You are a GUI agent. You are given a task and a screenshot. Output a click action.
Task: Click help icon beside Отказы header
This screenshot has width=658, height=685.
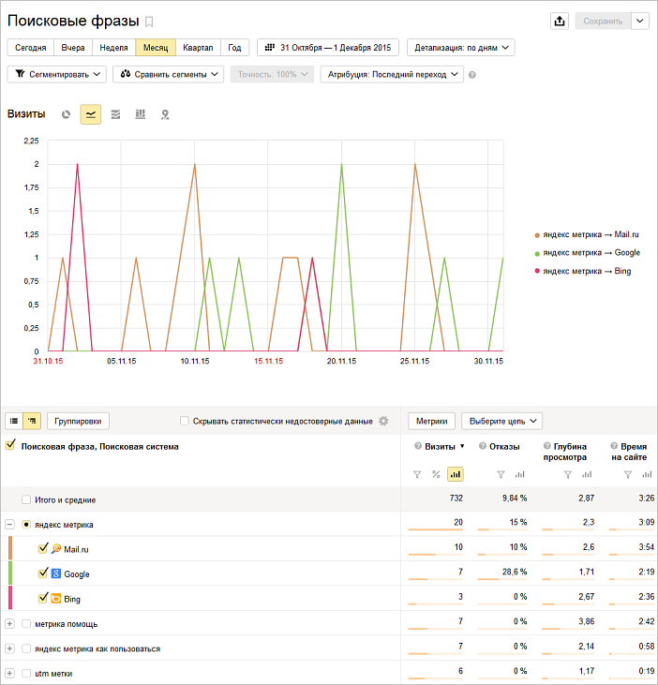[x=483, y=446]
